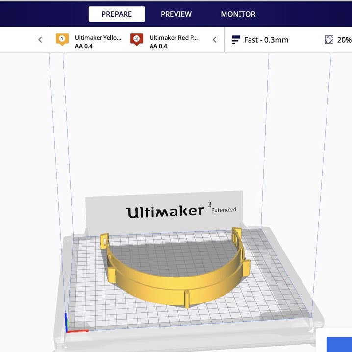
Task: Click the yellow extruder 1 icon
Action: coord(62,40)
